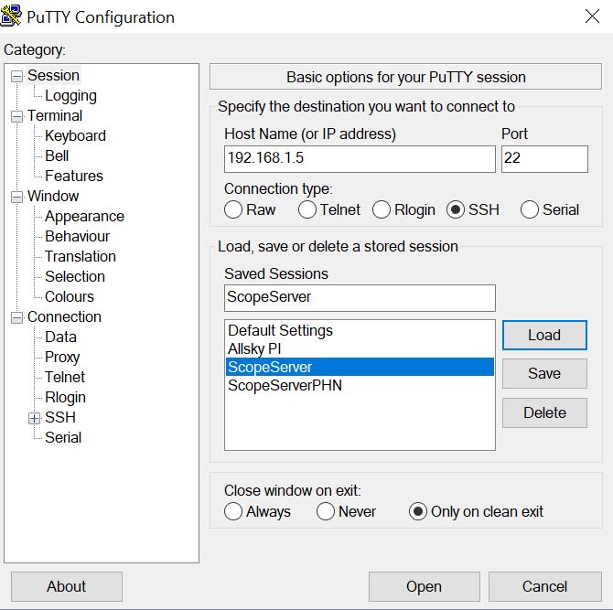Screen dimensions: 613x610
Task: Focus the Saved Sessions name field
Action: 360,298
